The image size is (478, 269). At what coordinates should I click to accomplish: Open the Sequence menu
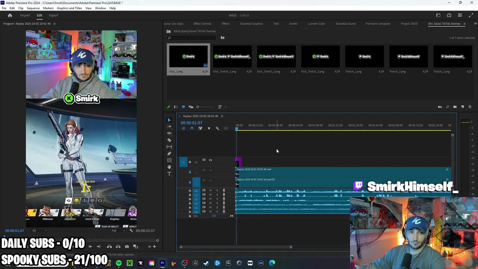pos(33,8)
